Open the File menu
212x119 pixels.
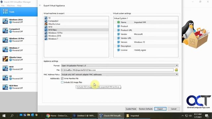tap(3, 6)
